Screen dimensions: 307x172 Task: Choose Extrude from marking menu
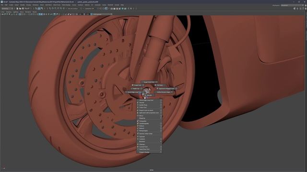click(x=149, y=95)
